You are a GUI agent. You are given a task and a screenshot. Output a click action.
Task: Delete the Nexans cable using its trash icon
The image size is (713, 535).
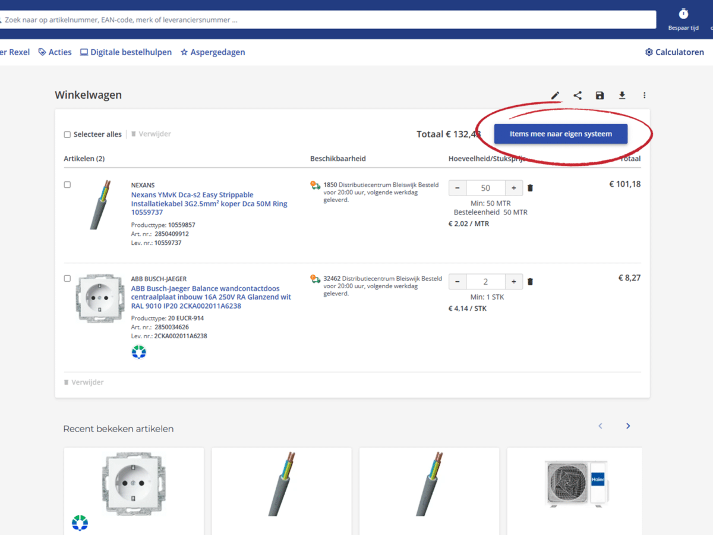click(530, 187)
